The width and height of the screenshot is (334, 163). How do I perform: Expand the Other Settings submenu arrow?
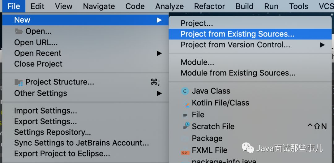159,93
